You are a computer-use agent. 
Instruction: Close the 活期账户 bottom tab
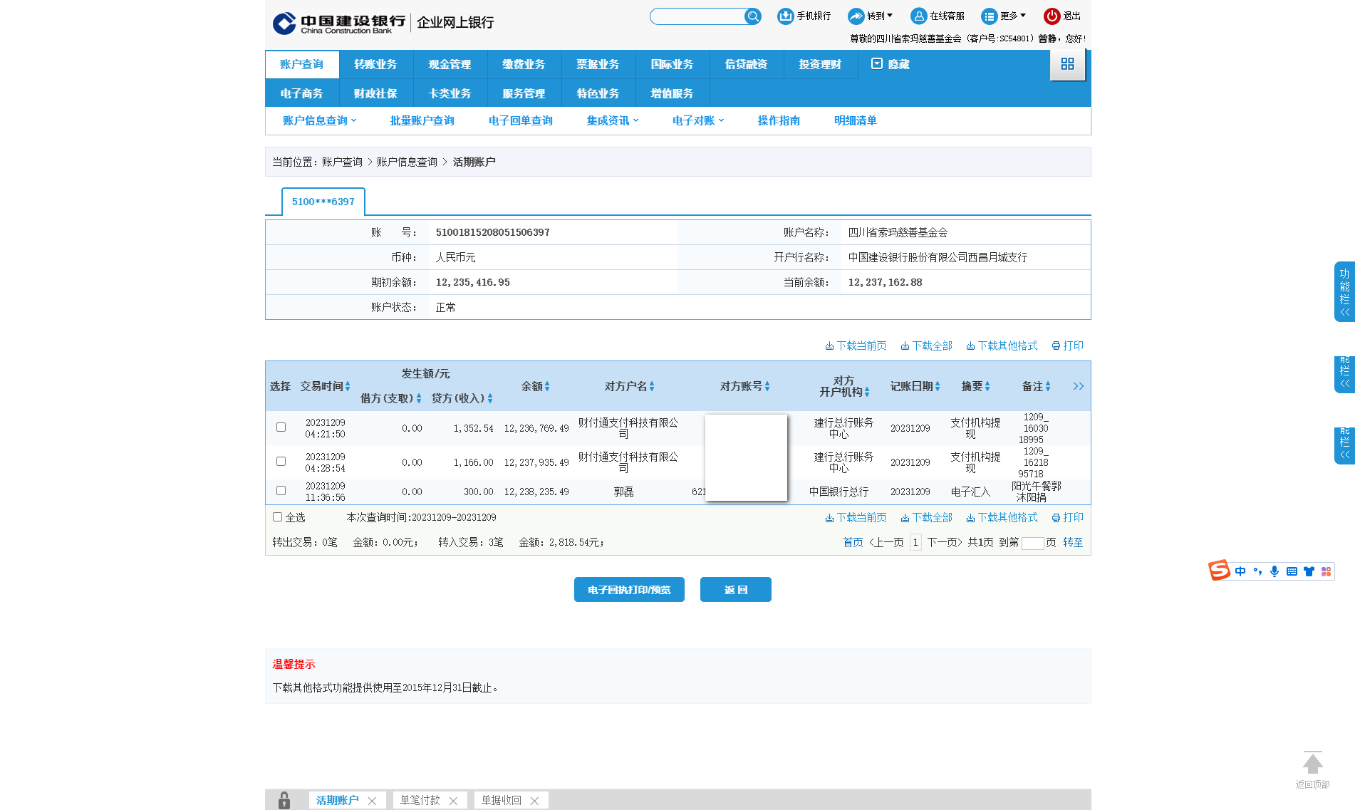(x=372, y=801)
